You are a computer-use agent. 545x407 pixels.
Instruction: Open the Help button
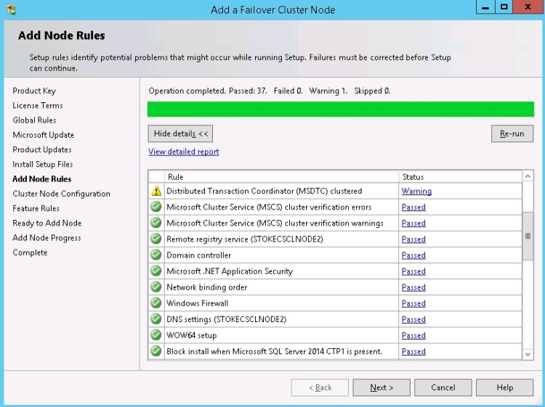pyautogui.click(x=504, y=387)
